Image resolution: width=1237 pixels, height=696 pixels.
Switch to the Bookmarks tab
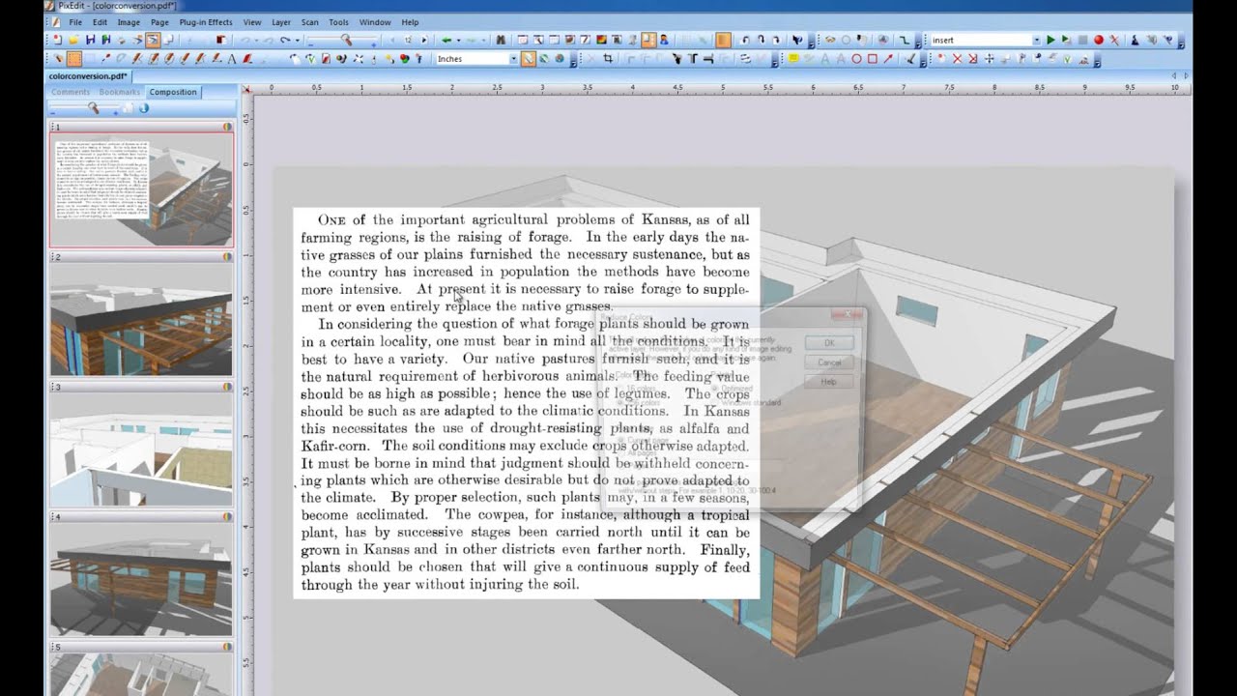(x=120, y=92)
